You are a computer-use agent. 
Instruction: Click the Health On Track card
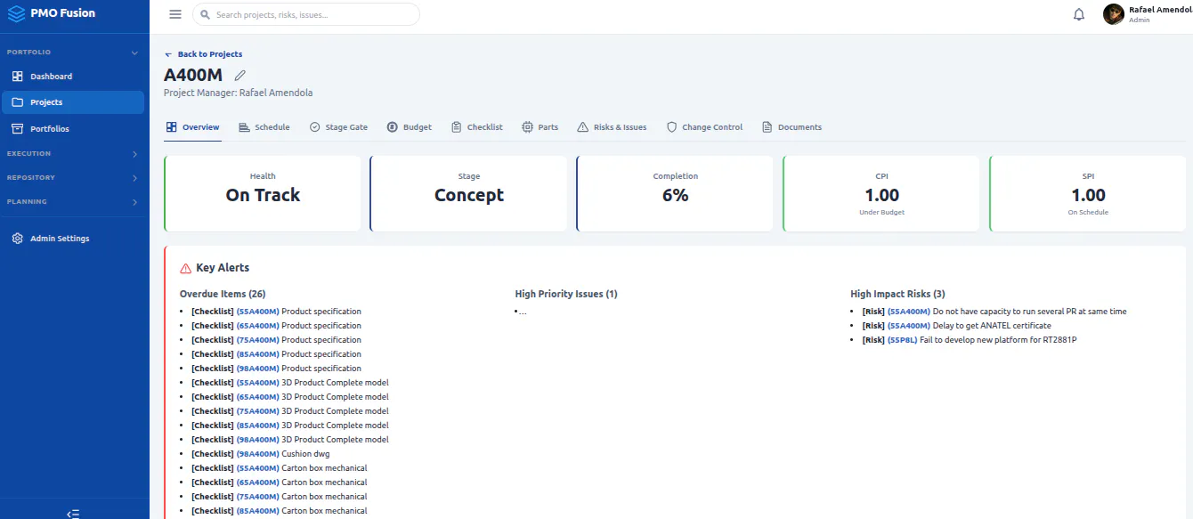263,194
